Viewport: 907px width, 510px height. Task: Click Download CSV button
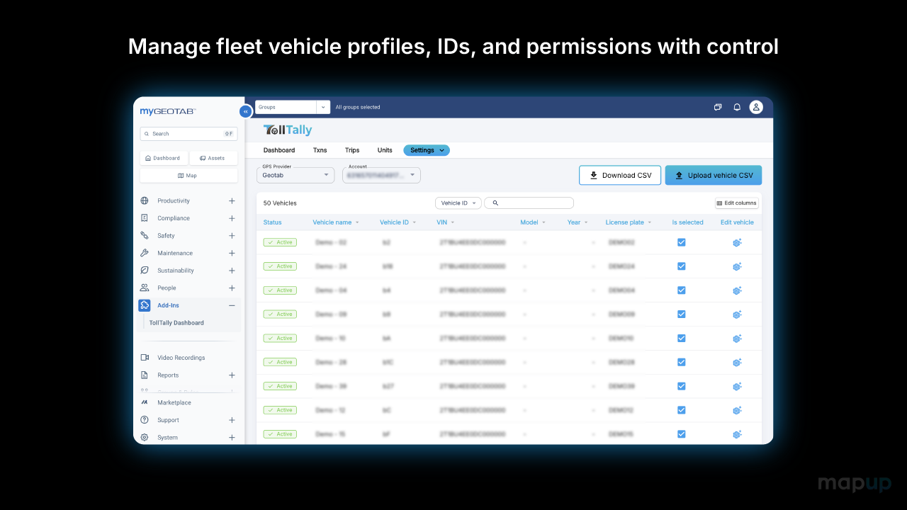(x=620, y=175)
